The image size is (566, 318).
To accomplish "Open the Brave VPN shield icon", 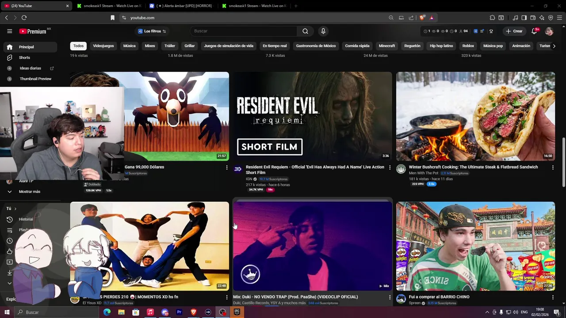I will coord(551,18).
